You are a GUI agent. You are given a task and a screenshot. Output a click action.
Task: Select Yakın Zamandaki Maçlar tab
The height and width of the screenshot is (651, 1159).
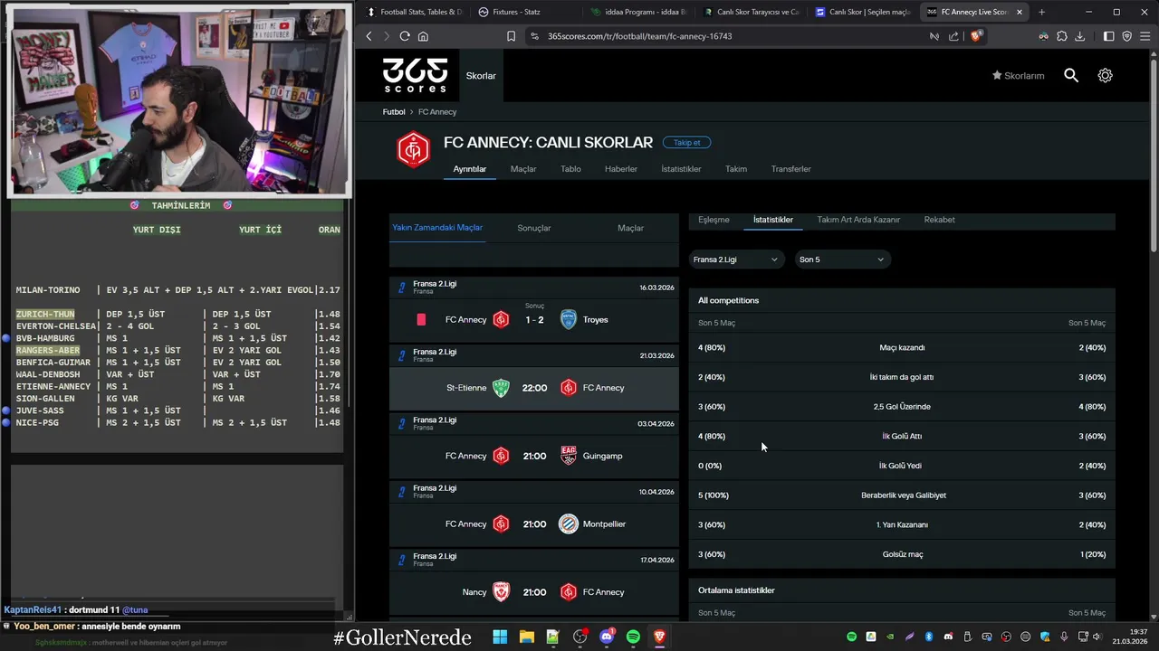pyautogui.click(x=437, y=228)
